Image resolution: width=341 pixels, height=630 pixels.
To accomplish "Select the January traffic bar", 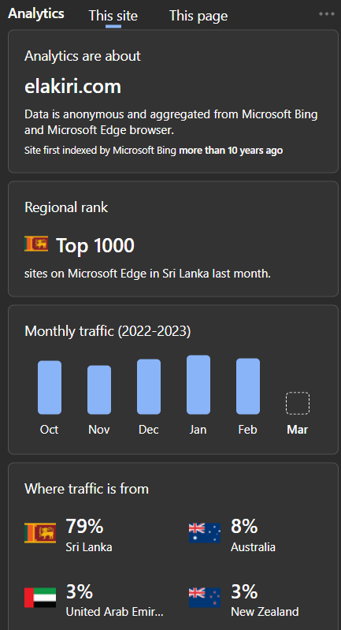I will (198, 385).
